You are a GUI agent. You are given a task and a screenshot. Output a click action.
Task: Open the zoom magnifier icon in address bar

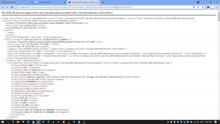[198, 7]
